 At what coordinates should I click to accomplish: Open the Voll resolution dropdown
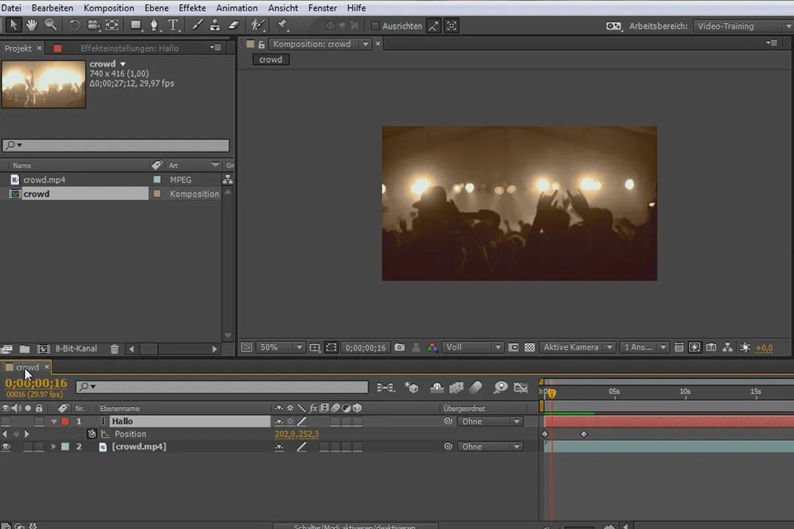(x=473, y=347)
